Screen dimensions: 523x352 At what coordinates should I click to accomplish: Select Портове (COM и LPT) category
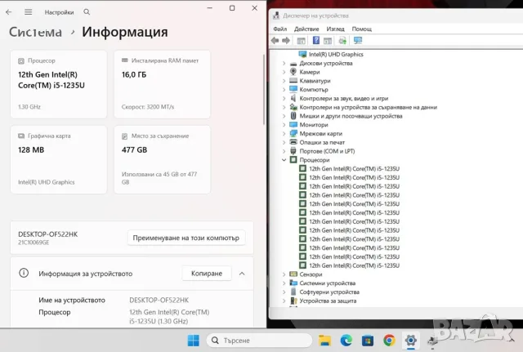coord(327,151)
